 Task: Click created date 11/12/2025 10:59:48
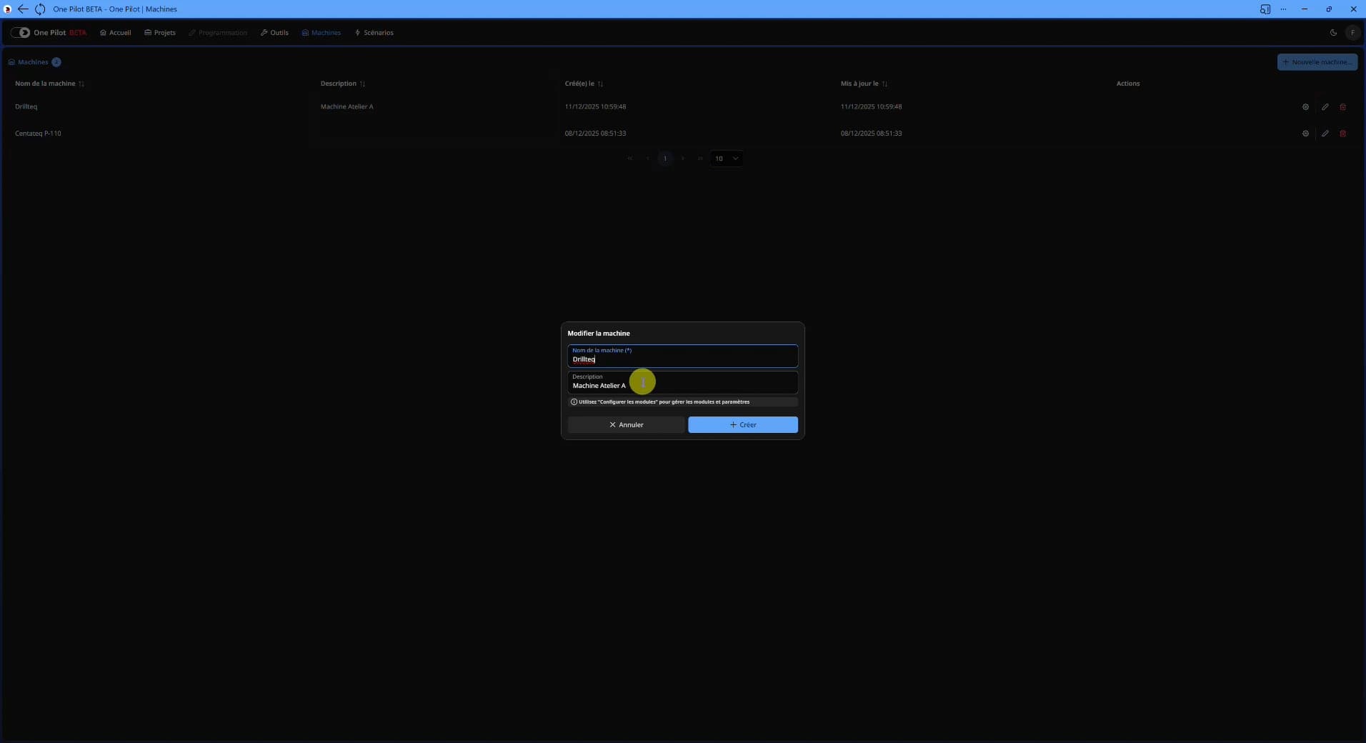pyautogui.click(x=595, y=106)
